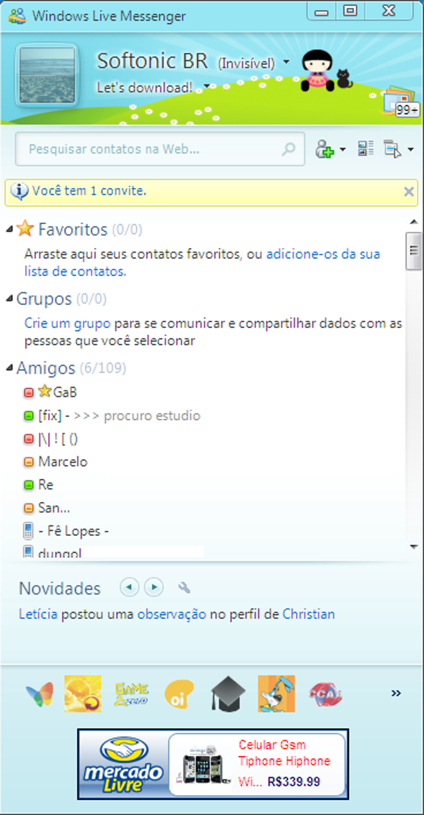Select contact San...

54,508
